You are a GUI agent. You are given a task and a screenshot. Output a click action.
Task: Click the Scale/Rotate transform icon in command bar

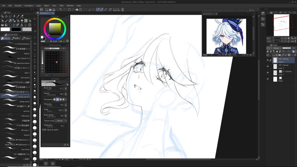(x=81, y=9)
